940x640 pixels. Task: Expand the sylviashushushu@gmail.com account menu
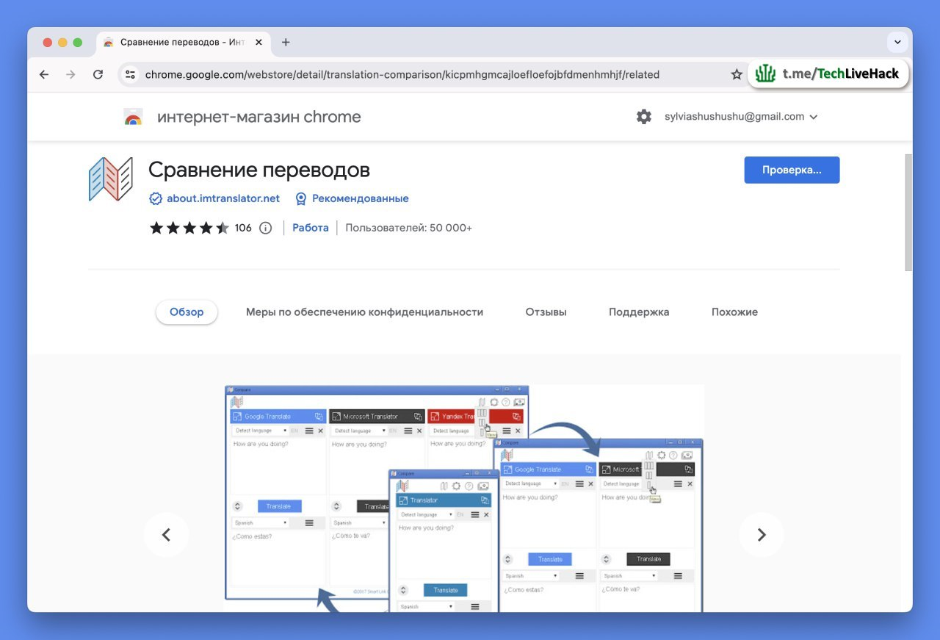tap(741, 117)
